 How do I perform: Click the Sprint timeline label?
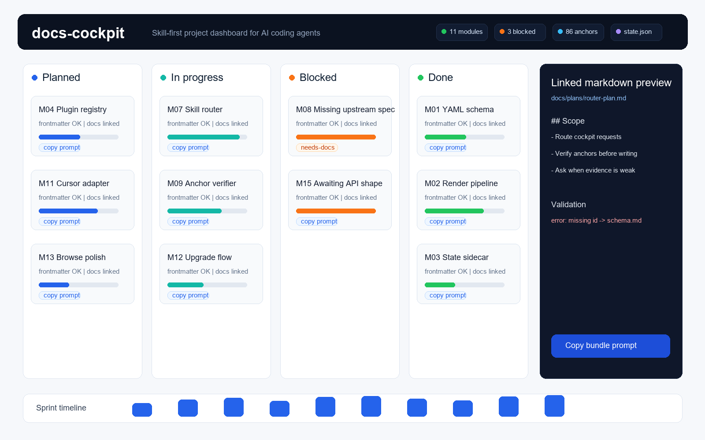pos(61,408)
